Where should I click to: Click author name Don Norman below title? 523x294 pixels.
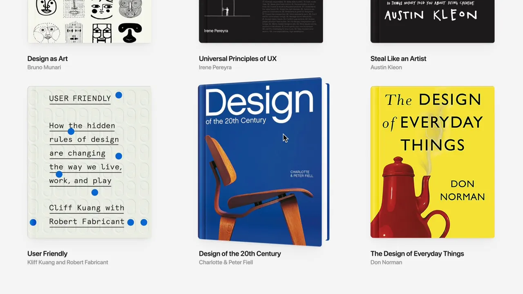point(386,263)
